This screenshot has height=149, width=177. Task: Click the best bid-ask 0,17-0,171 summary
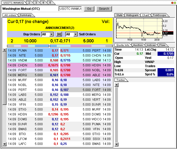click(60, 41)
